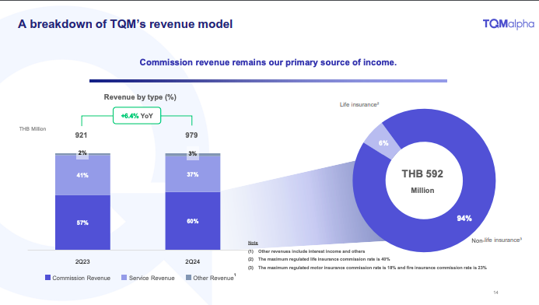Select the 979 total revenue value

tap(191, 135)
